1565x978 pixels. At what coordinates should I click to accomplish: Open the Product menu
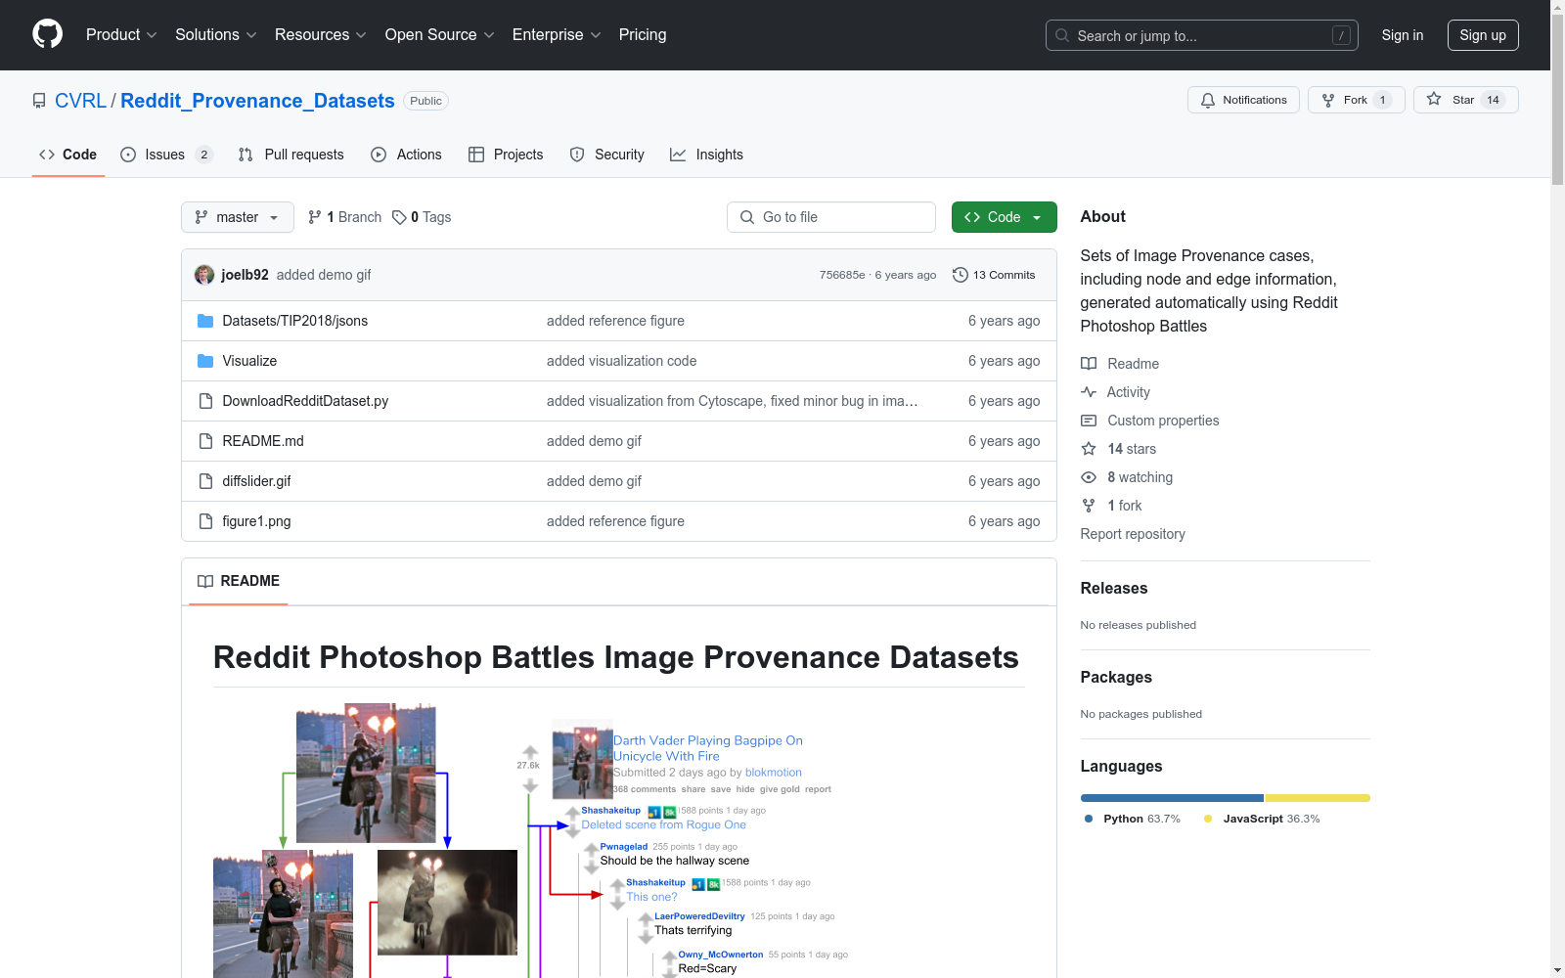click(121, 34)
